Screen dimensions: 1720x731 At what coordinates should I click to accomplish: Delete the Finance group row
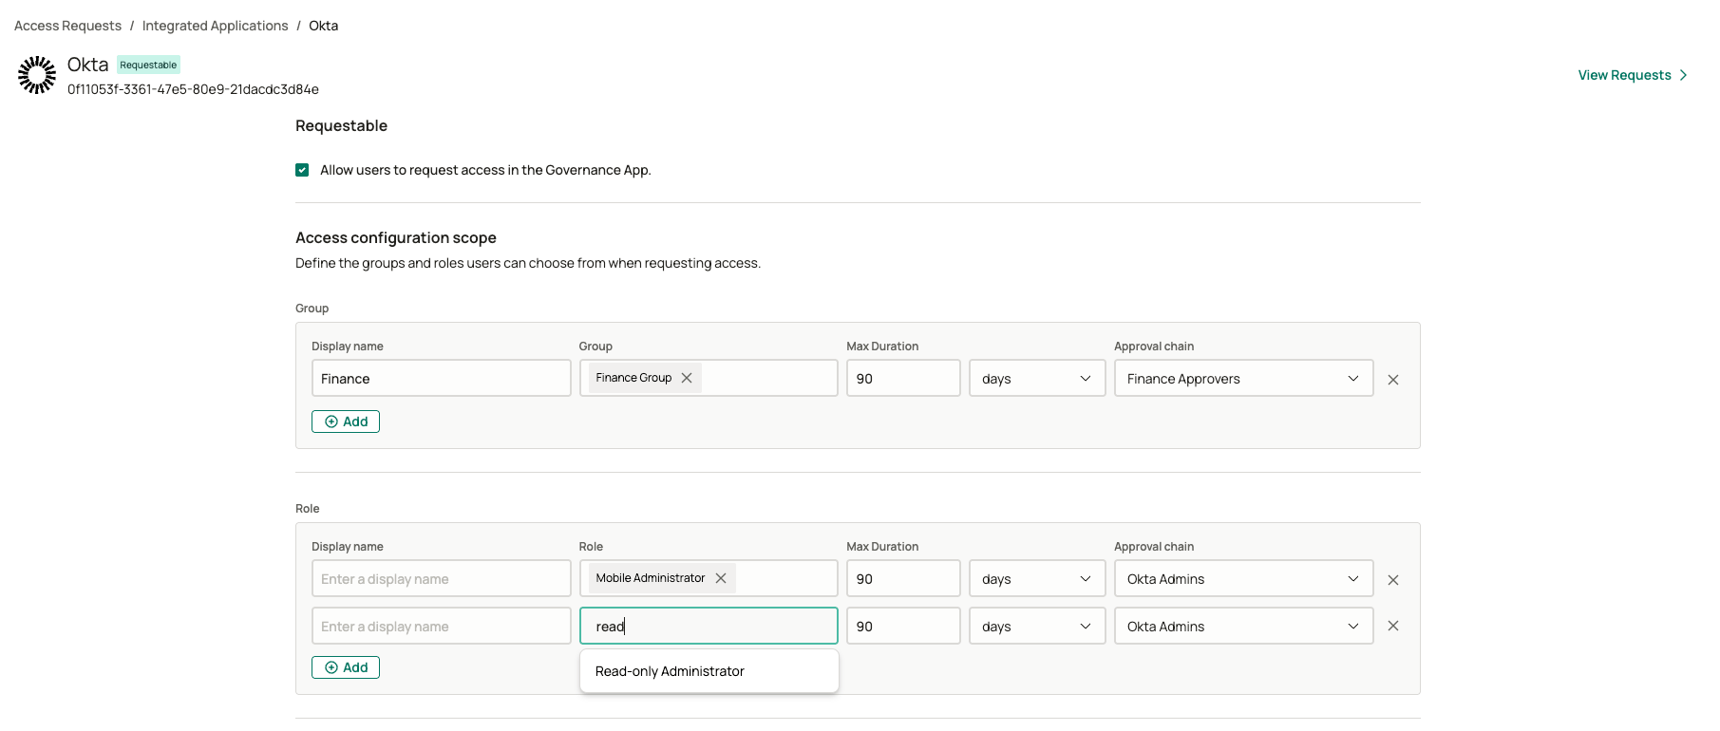1393,380
